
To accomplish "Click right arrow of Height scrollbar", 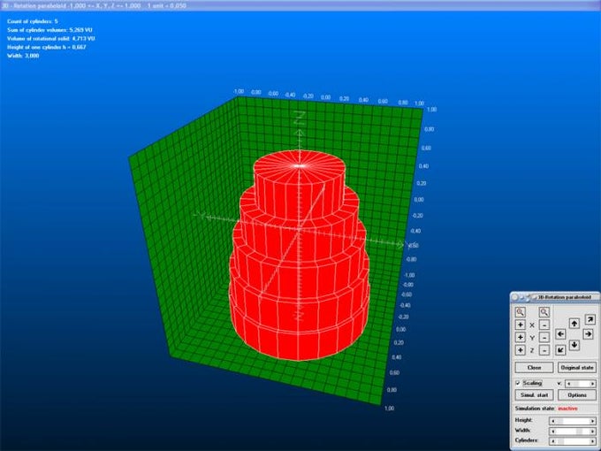I will coord(592,421).
